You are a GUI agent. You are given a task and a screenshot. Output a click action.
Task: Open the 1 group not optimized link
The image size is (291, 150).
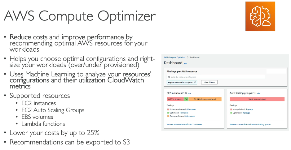point(249,109)
